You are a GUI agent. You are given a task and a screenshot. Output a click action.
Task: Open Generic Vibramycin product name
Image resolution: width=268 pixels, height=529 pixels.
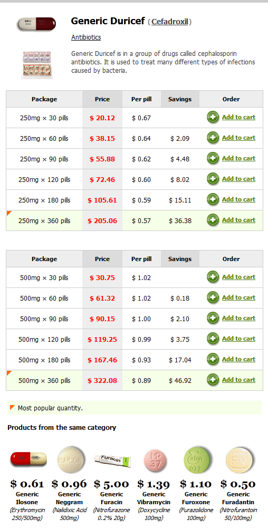[x=154, y=498]
